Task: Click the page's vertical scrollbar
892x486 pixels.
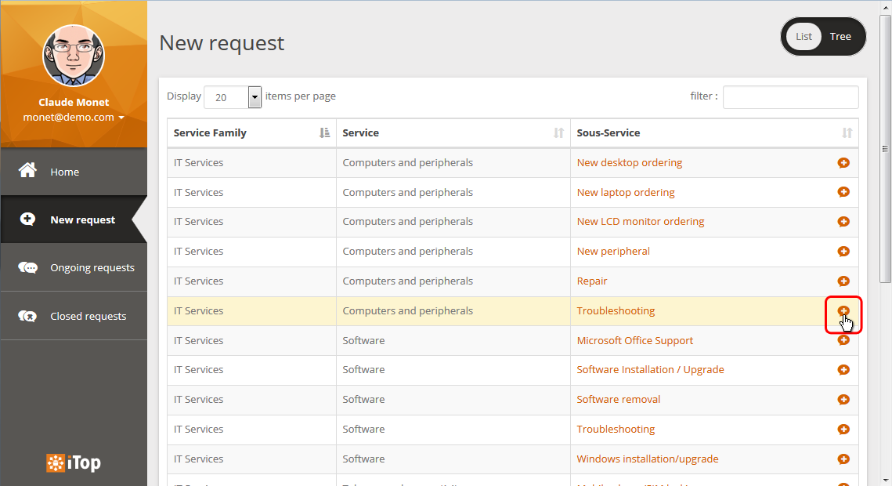Action: pos(885,149)
